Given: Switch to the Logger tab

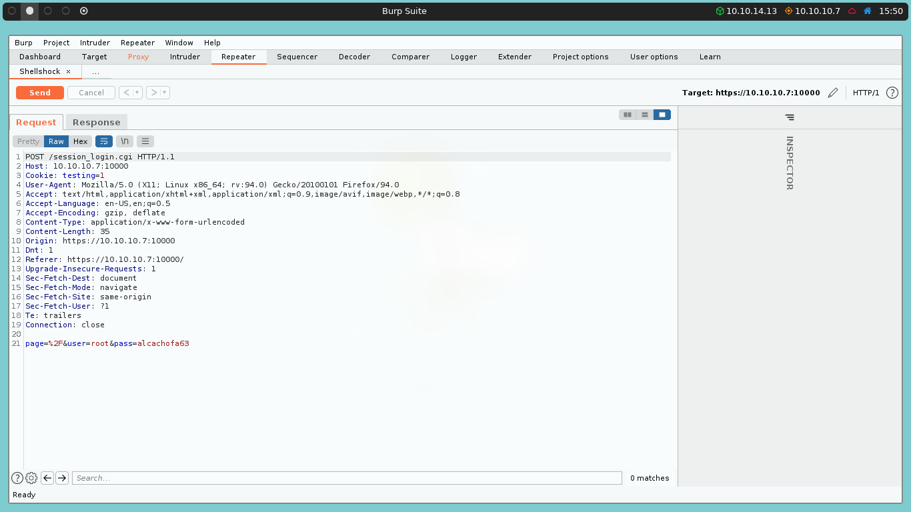Looking at the screenshot, I should tap(464, 57).
